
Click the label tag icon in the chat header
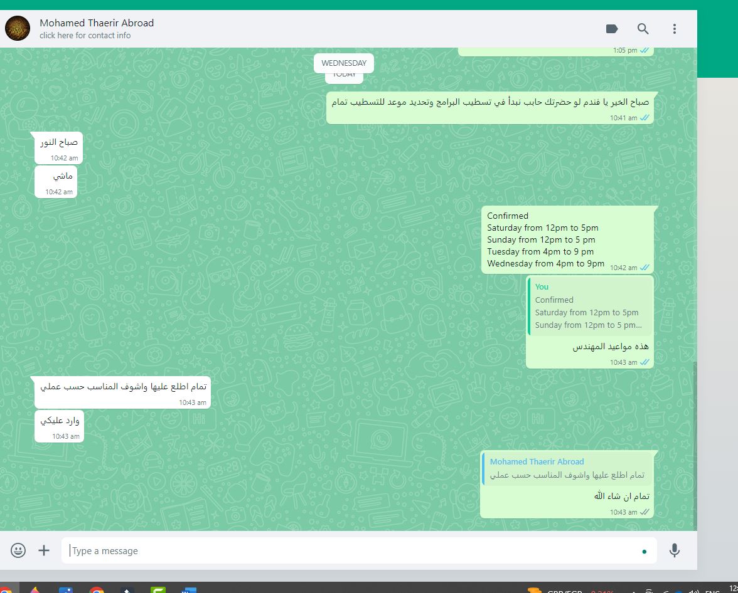click(611, 29)
